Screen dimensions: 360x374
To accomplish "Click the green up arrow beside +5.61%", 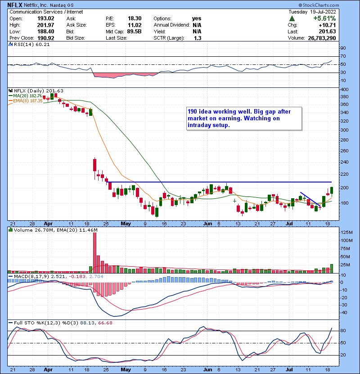I will [x=292, y=19].
